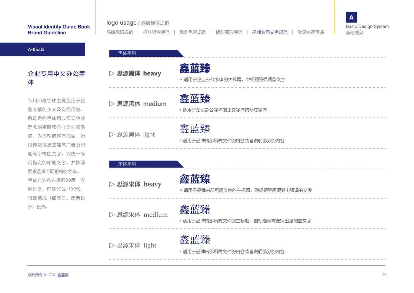Image resolution: width=414 pixels, height=293 pixels.
Task: Click usage description under 思源宋体 light sample
Action: (232, 252)
